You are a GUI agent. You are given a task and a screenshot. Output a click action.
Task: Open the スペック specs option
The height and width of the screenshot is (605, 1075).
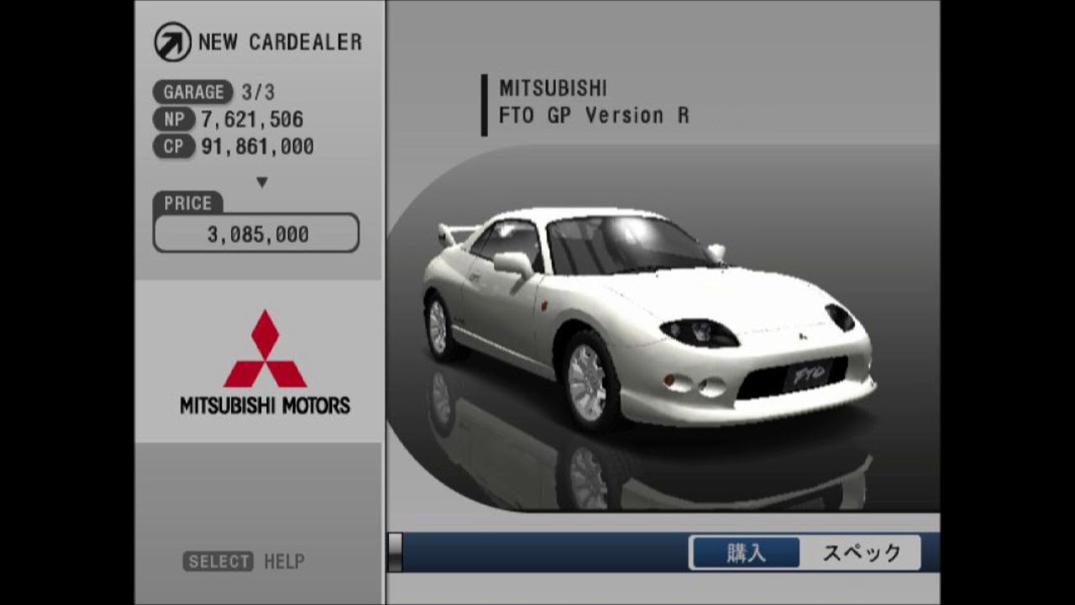pos(861,553)
